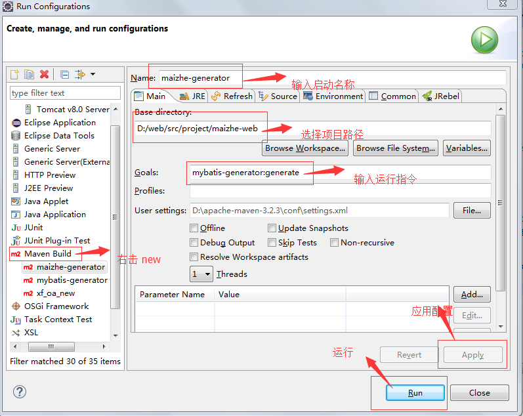Screen dimensions: 523x416
Task: Select the maizhe-generator Maven configuration
Action: pos(70,267)
